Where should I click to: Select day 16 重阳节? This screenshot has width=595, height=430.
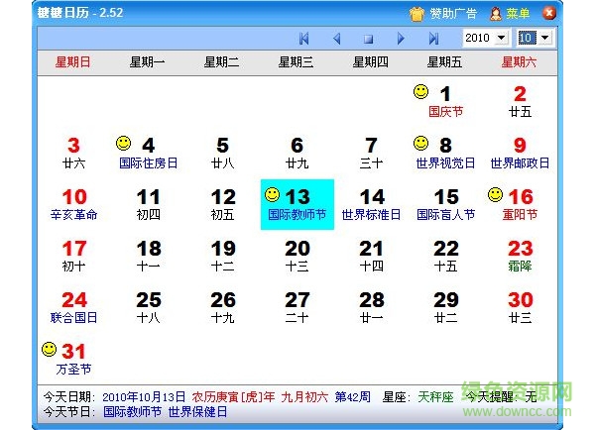pyautogui.click(x=520, y=205)
